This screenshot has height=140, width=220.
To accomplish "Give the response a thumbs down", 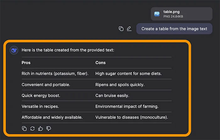I will (49, 128).
